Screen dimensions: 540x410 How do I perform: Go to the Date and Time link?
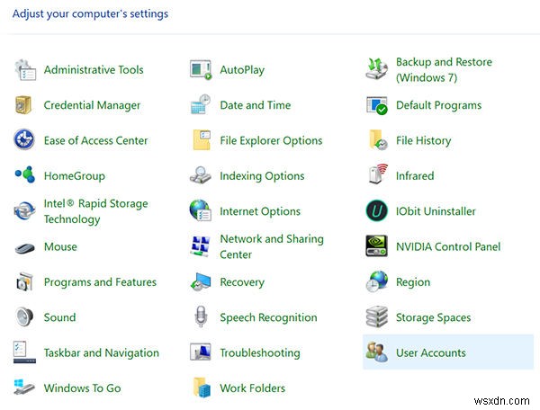tap(256, 105)
